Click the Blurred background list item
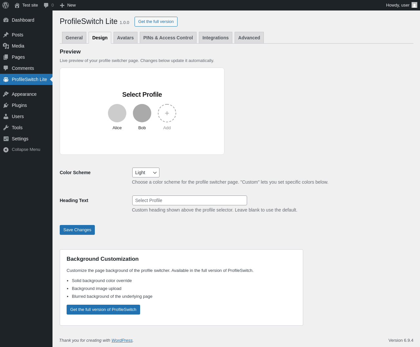Screen dimensions: 420x347 point(112,296)
